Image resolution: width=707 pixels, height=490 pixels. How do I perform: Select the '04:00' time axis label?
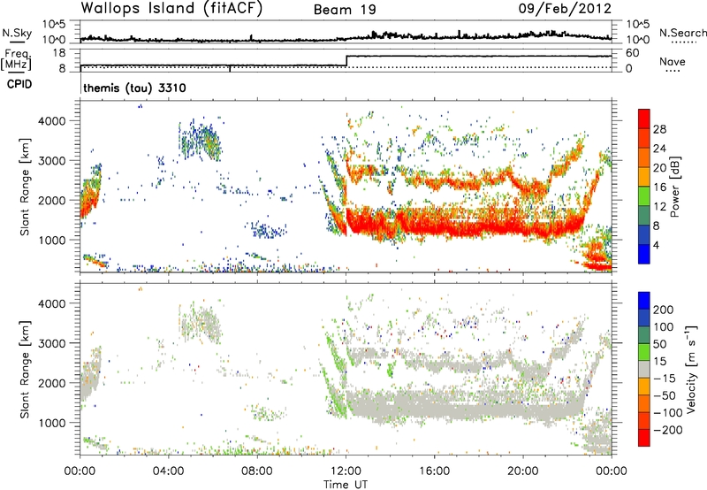168,471
